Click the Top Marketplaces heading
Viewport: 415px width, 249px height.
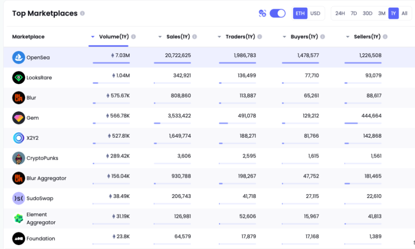(x=45, y=13)
